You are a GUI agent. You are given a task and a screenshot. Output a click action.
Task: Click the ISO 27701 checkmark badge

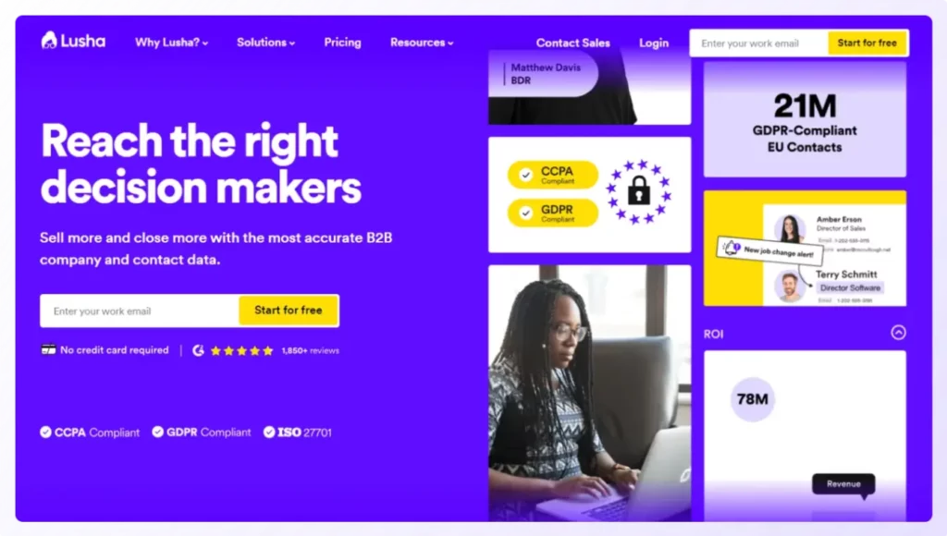(x=269, y=432)
